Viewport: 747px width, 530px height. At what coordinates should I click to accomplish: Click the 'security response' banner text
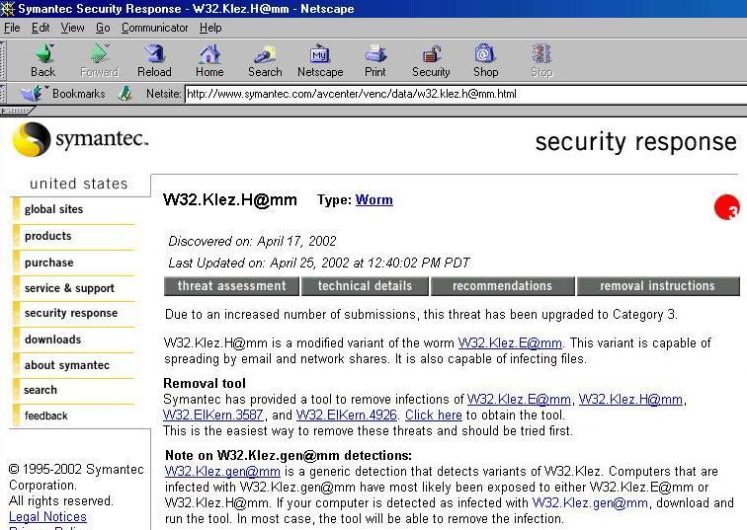click(636, 142)
